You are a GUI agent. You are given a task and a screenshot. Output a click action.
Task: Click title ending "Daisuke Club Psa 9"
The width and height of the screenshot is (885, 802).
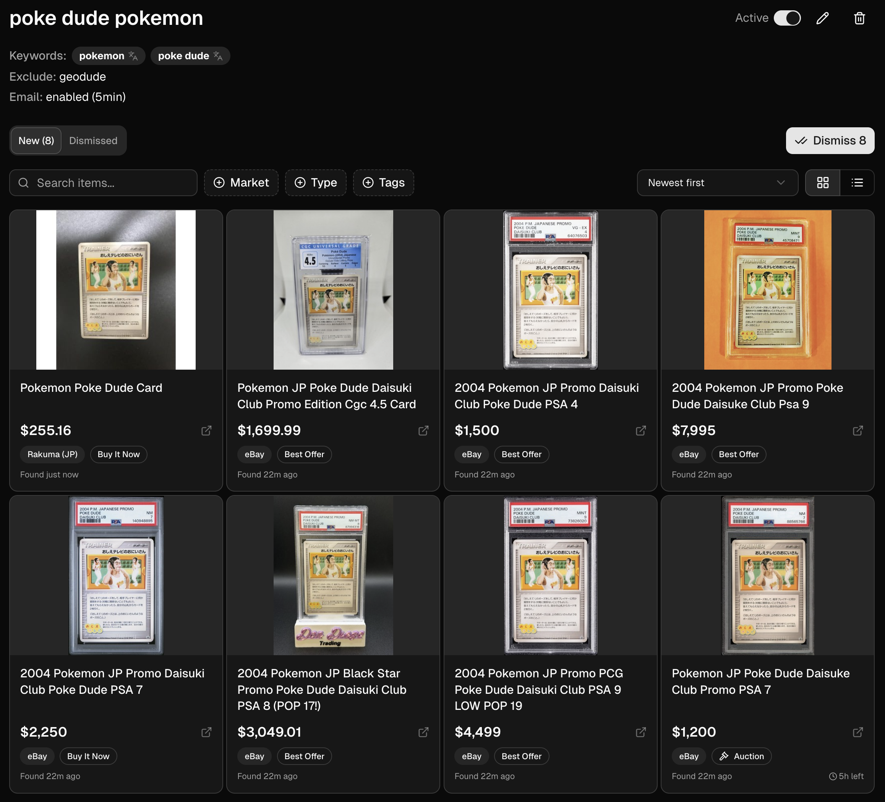click(x=757, y=396)
